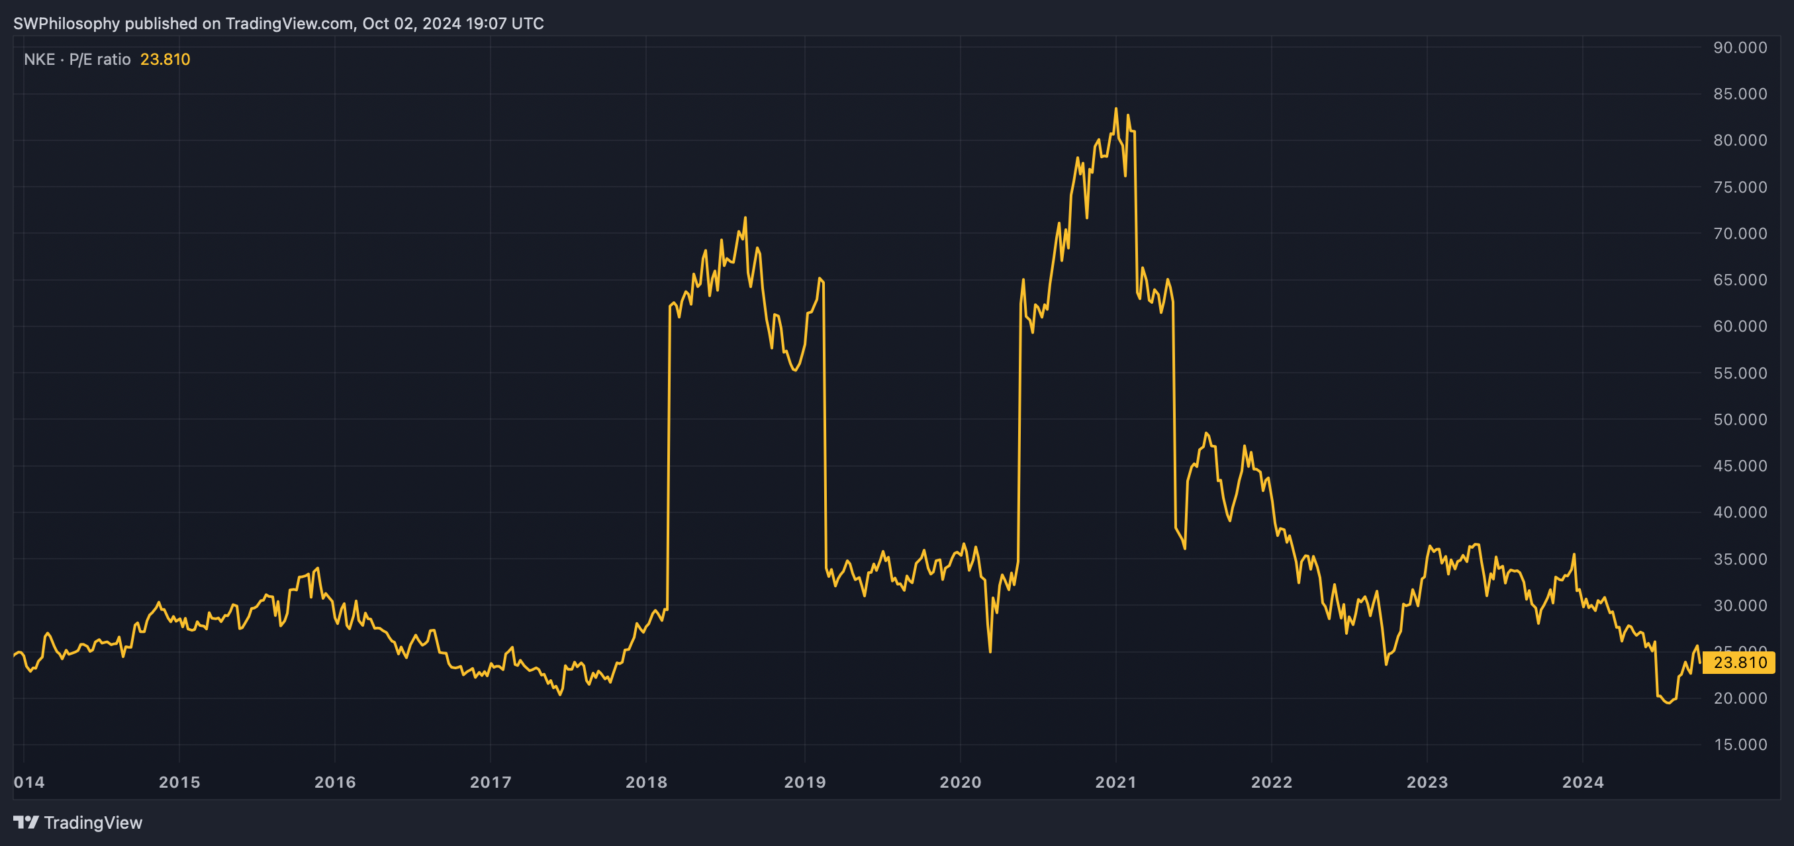Click the 2016 label on time axis
1794x846 pixels.
pos(334,782)
